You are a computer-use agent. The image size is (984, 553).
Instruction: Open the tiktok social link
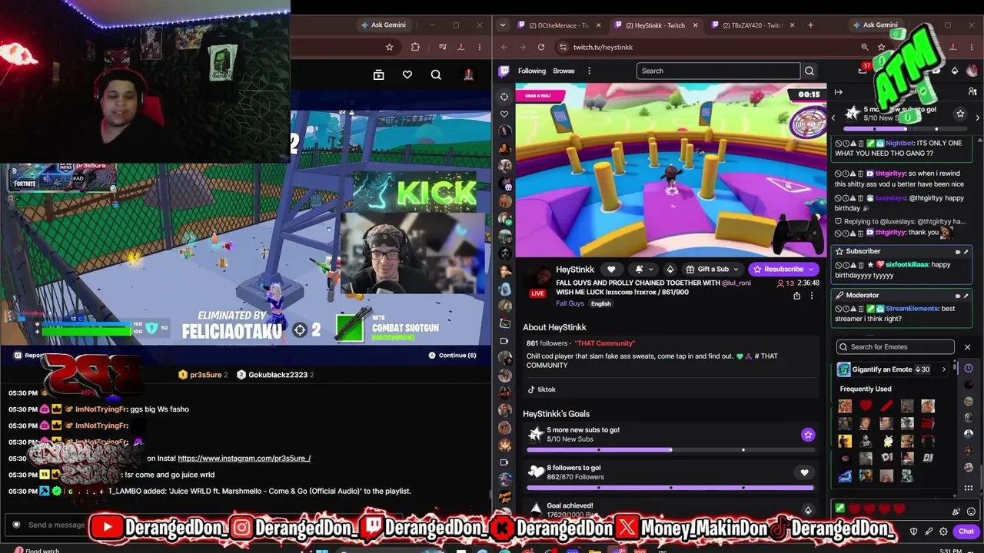pos(541,389)
